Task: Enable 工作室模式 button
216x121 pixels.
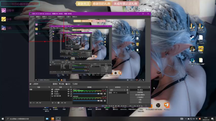Action: (x=140, y=97)
